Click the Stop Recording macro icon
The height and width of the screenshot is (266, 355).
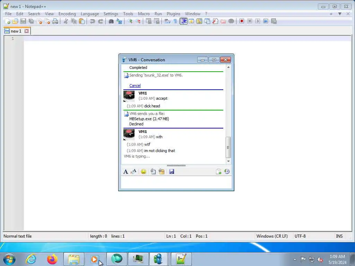tap(250, 21)
